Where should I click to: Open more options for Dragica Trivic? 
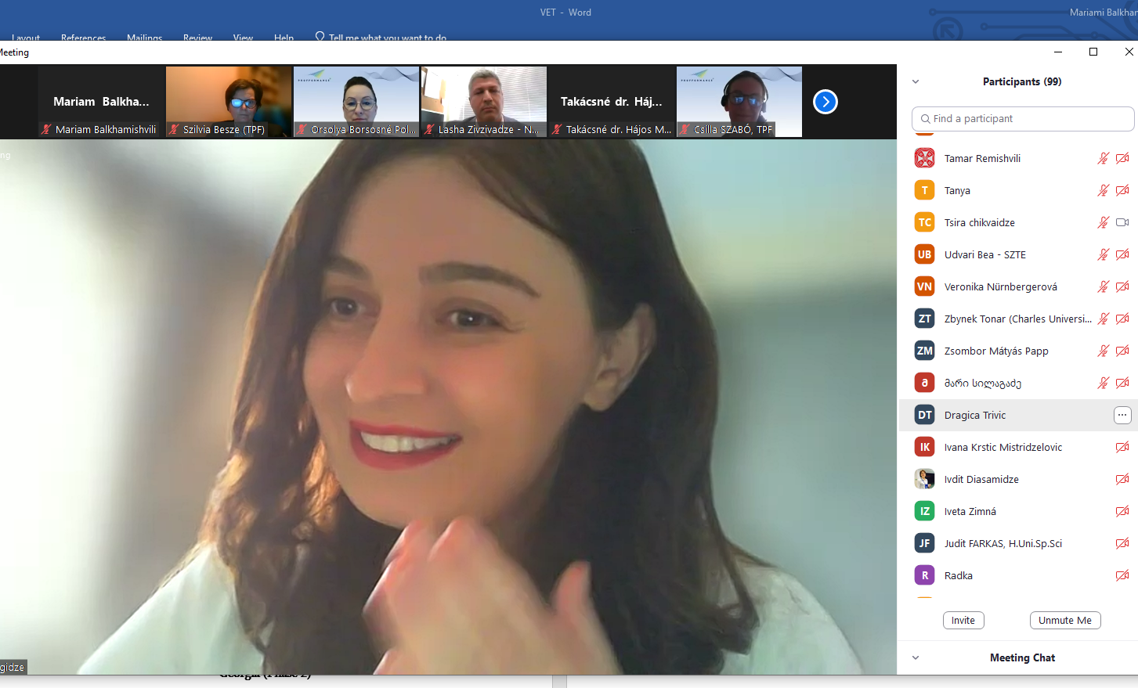(x=1122, y=415)
